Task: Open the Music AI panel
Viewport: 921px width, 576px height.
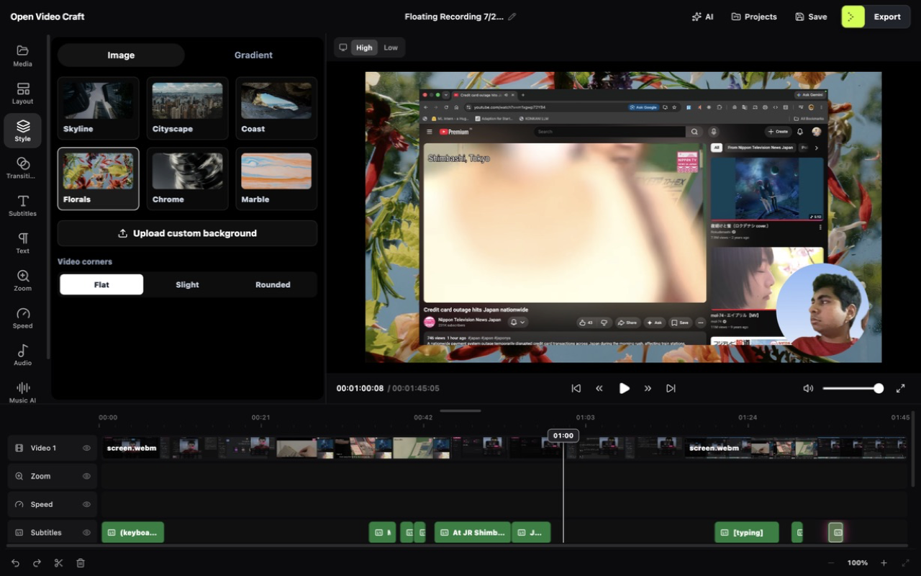Action: tap(22, 392)
